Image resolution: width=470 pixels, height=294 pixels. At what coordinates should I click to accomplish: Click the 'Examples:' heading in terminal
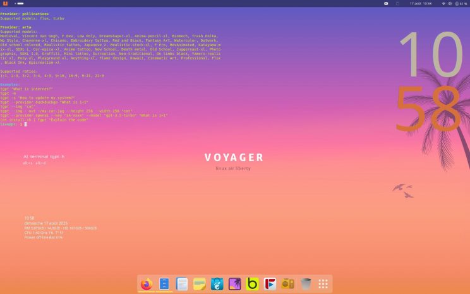click(10, 85)
